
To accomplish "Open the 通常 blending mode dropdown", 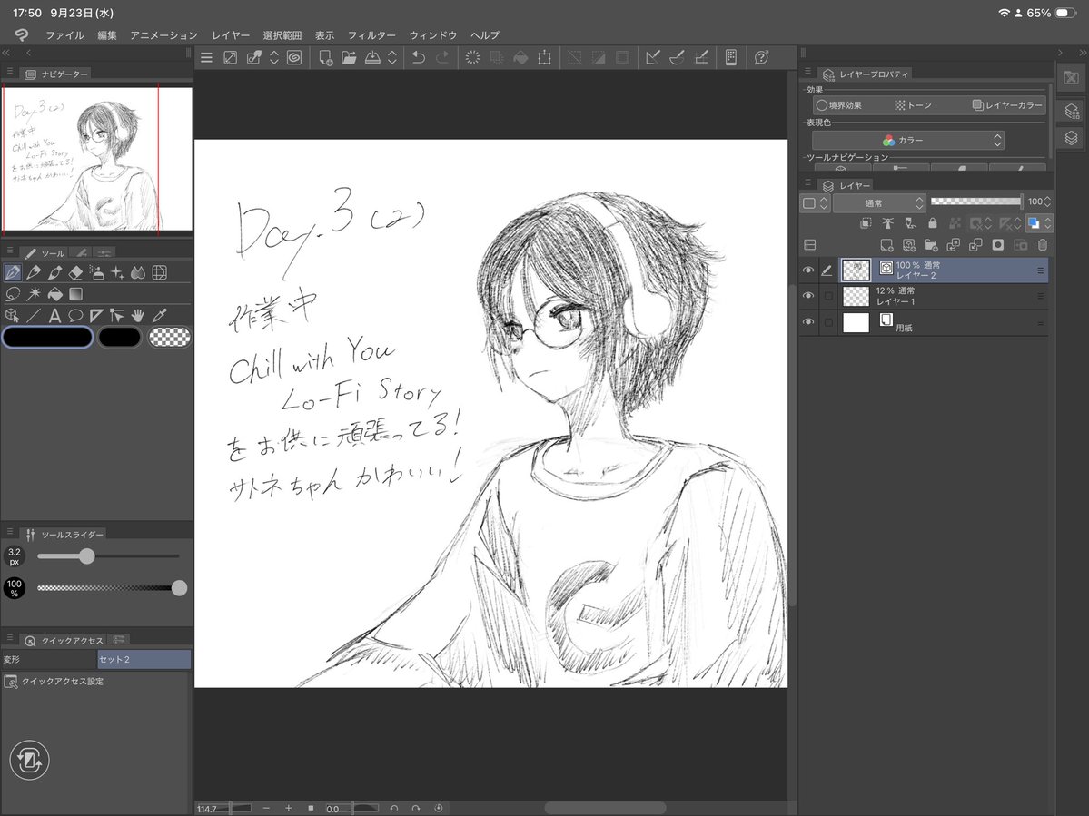I will 879,203.
